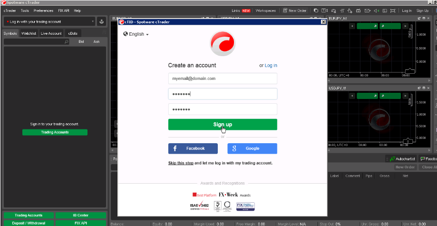Detach the USDJPY chart window

(419, 88)
